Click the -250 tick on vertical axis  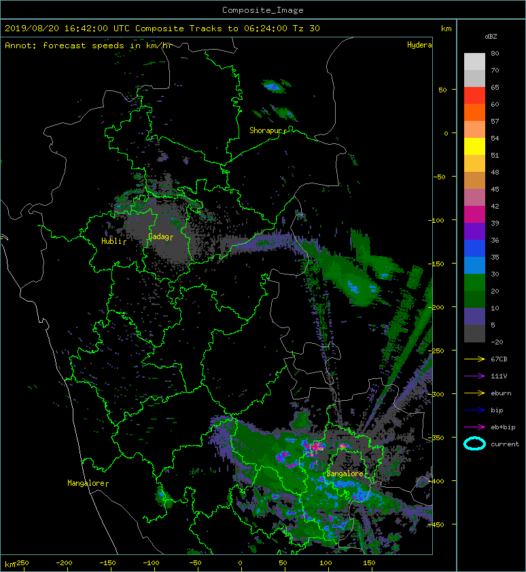point(436,351)
